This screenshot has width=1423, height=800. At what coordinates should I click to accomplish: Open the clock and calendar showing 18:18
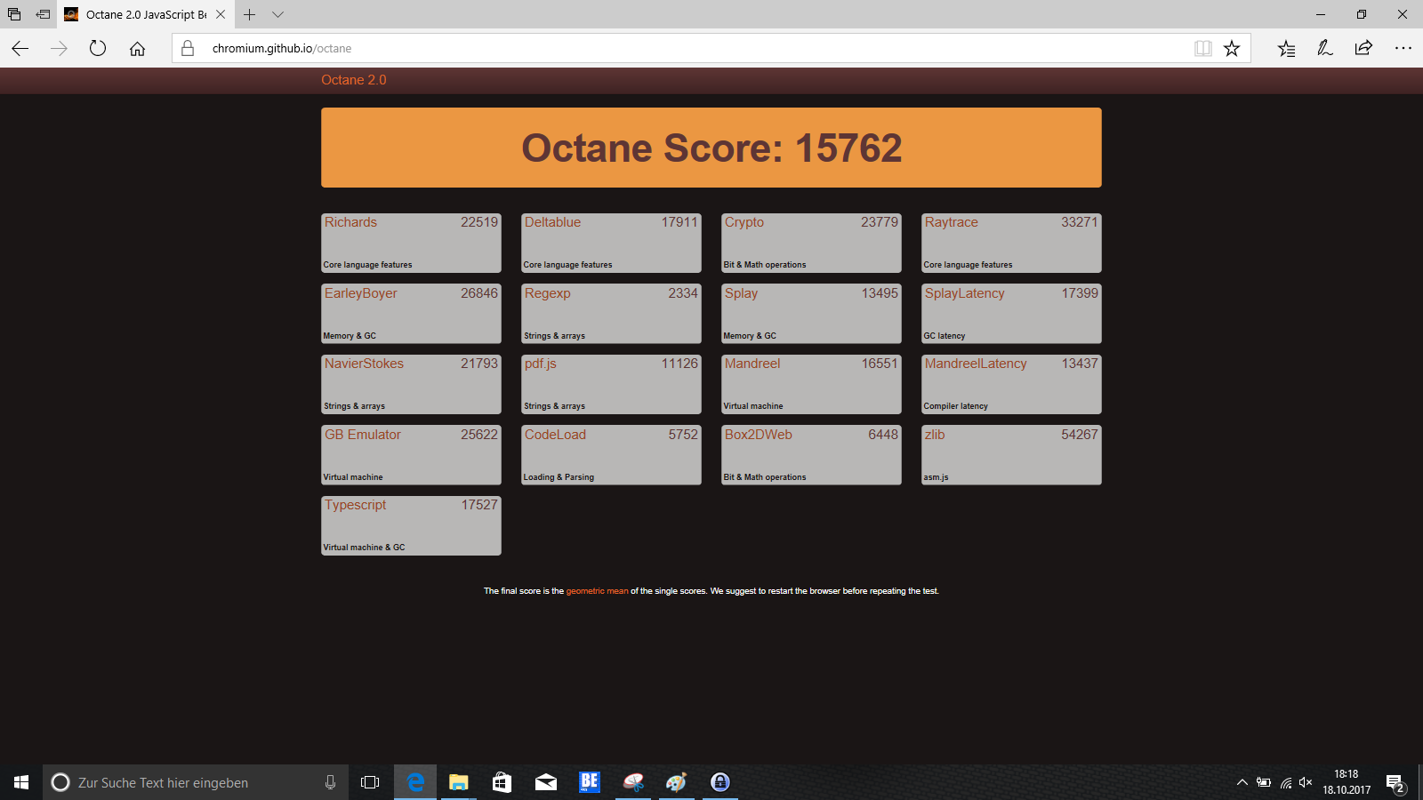point(1347,782)
